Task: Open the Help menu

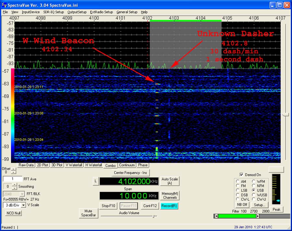Action: pyautogui.click(x=144, y=12)
